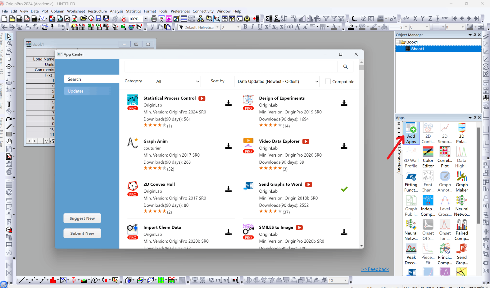The image size is (490, 288).
Task: Click the New Project toolbar icon
Action: click(4, 19)
